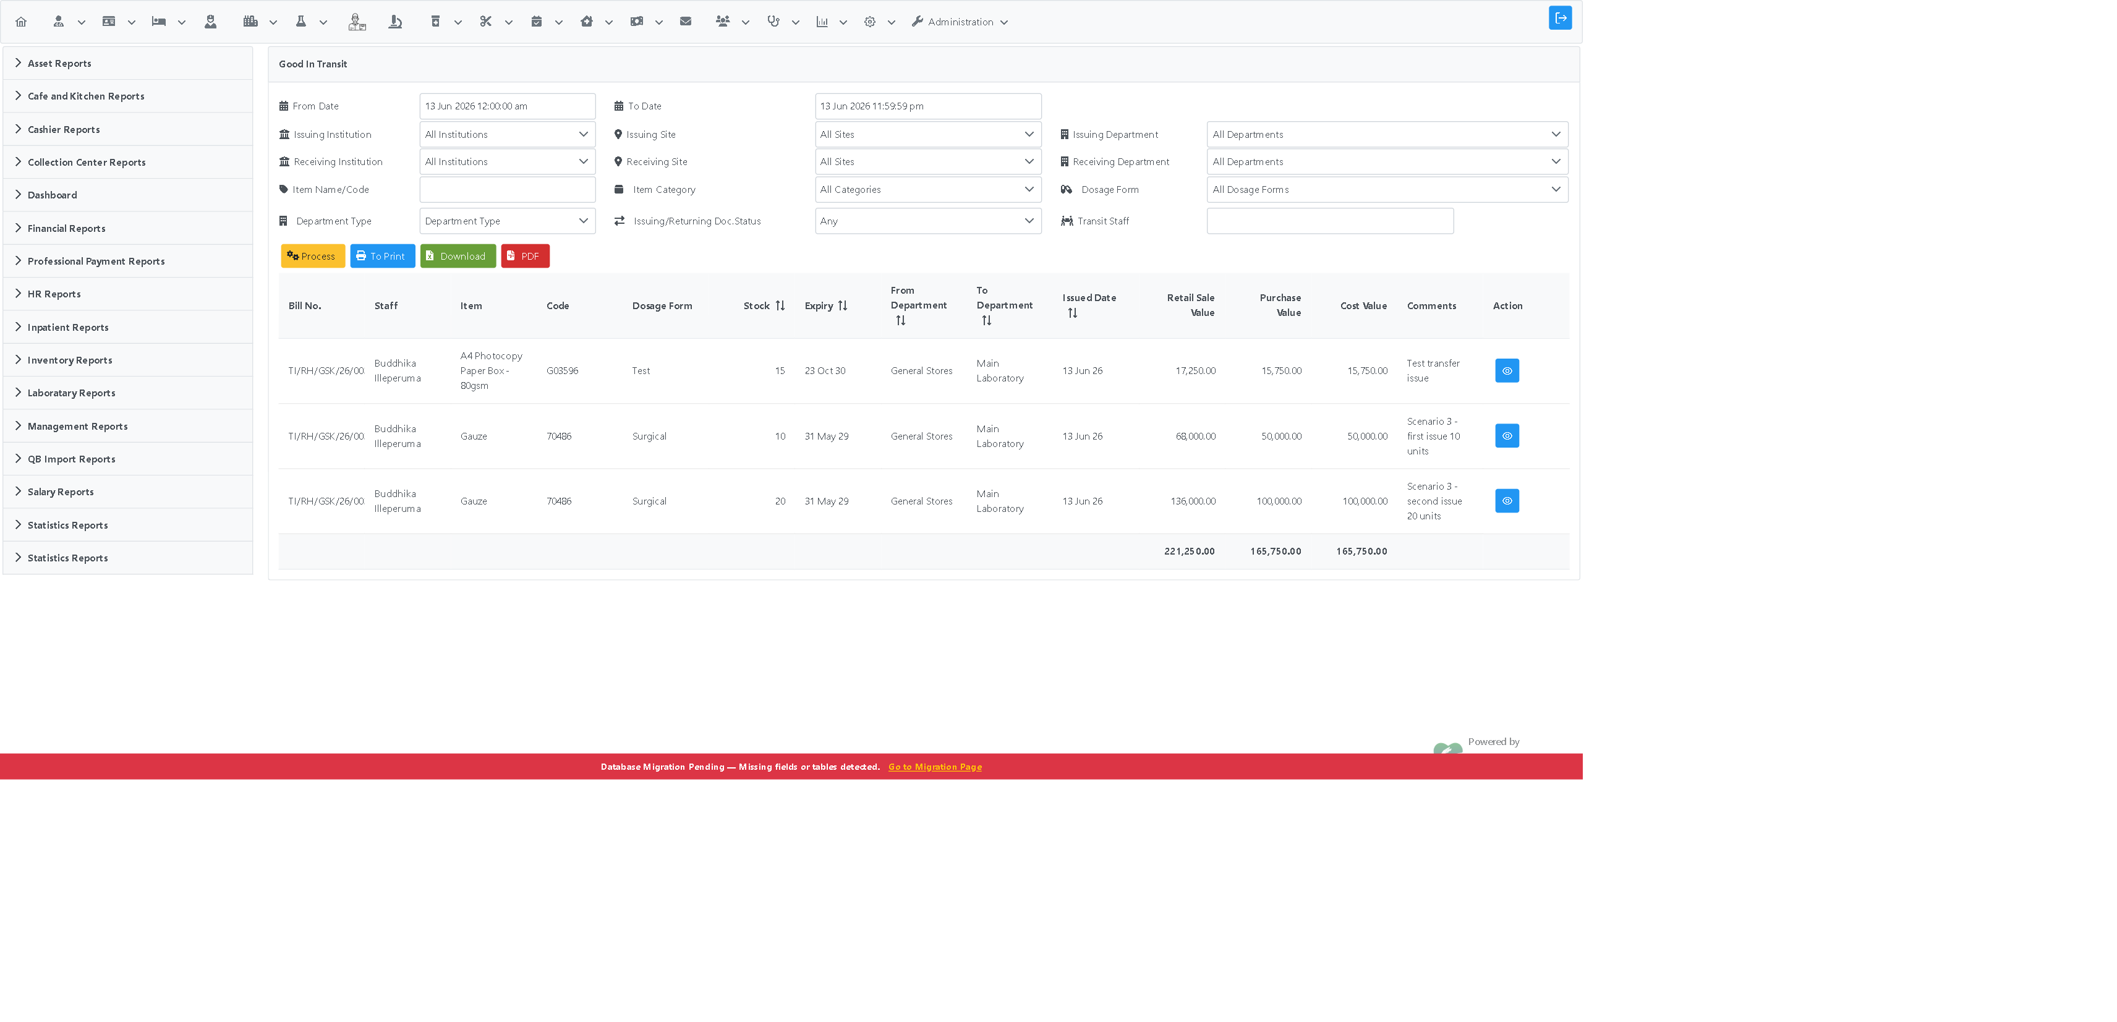2117x1022 pixels.
Task: Open the calendar check menu icon
Action: (x=537, y=22)
